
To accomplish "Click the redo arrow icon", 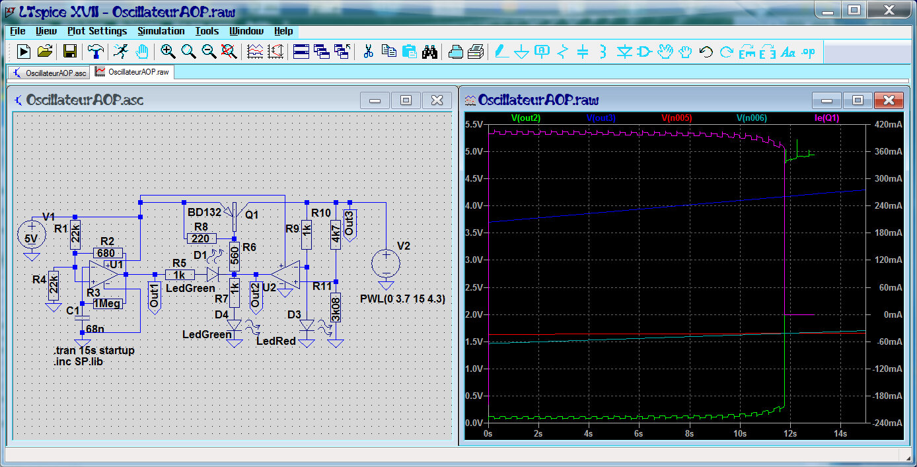I will pos(727,51).
